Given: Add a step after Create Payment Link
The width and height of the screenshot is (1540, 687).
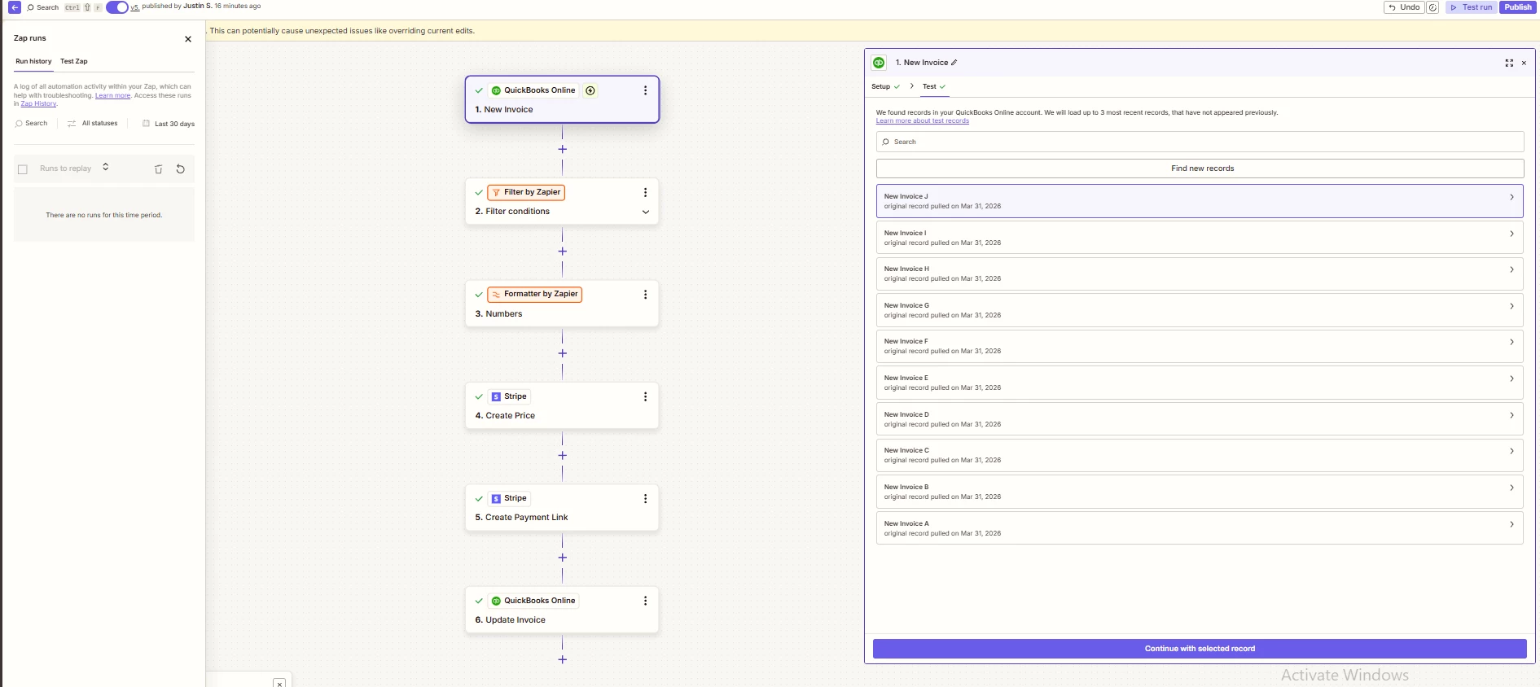Looking at the screenshot, I should pos(562,558).
